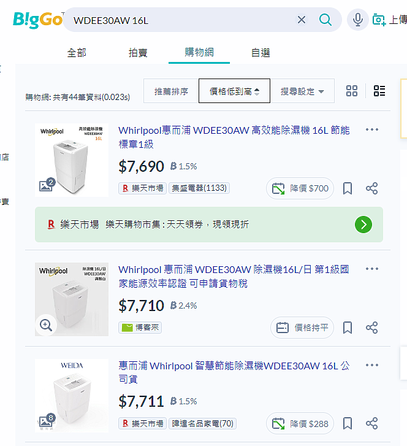Screen dimensions: 407x446
Task: Start voice search with the microphone icon
Action: click(x=357, y=20)
